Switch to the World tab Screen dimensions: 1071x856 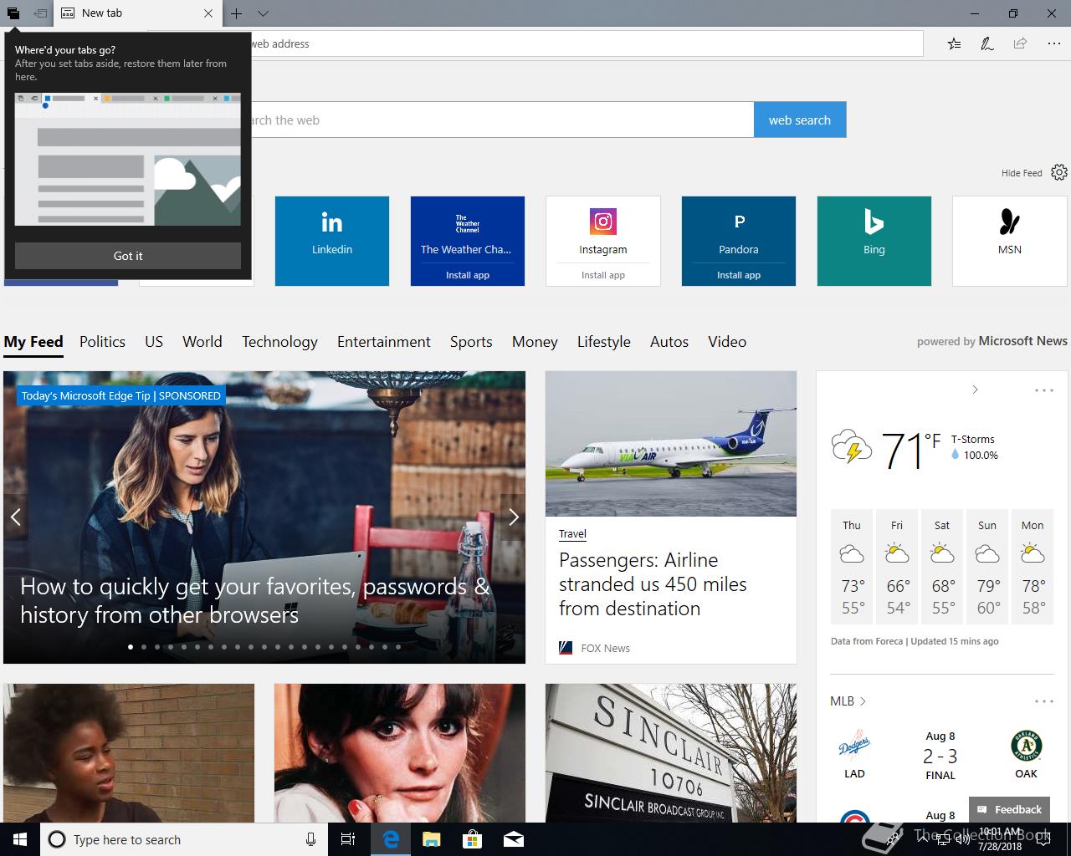(x=202, y=342)
